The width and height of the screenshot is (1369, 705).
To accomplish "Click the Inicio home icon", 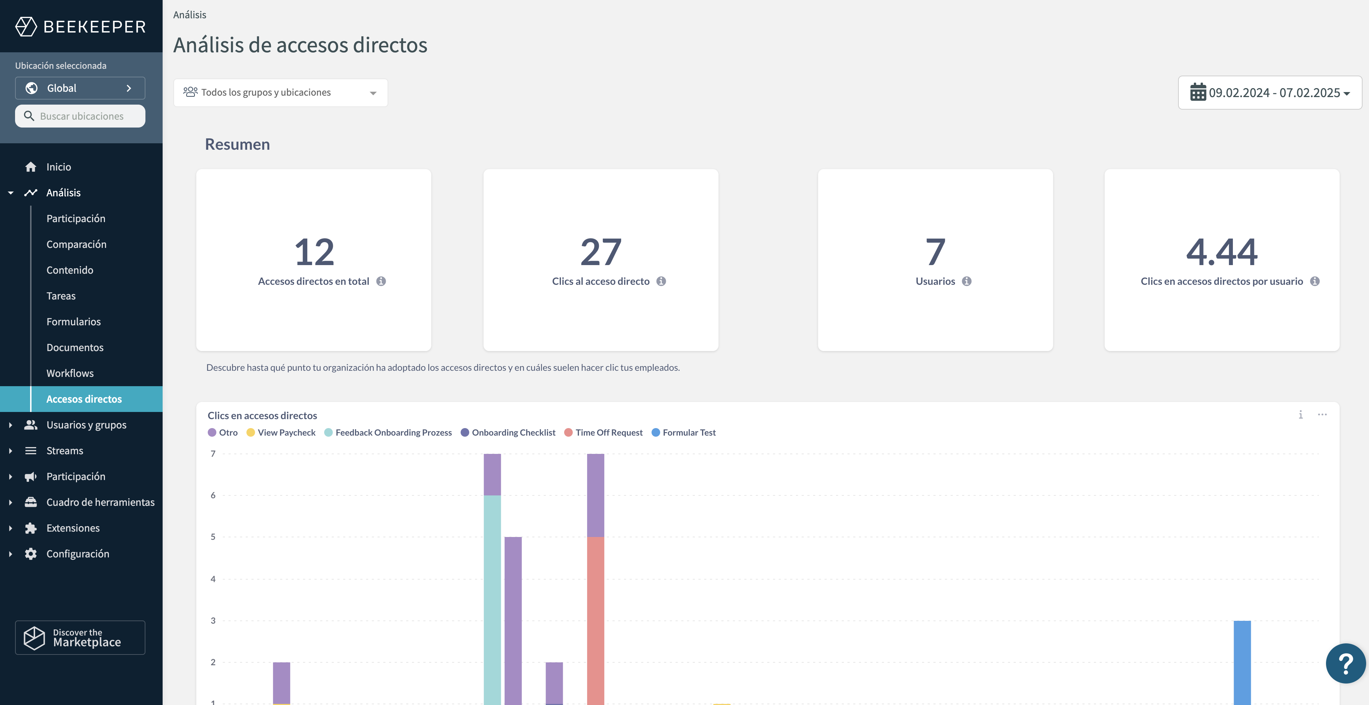I will [31, 167].
